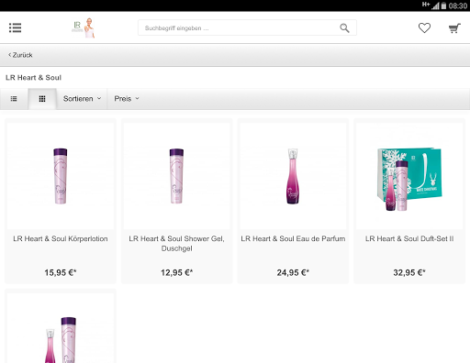Open the Körperlotion product image
The height and width of the screenshot is (363, 470).
tap(61, 176)
